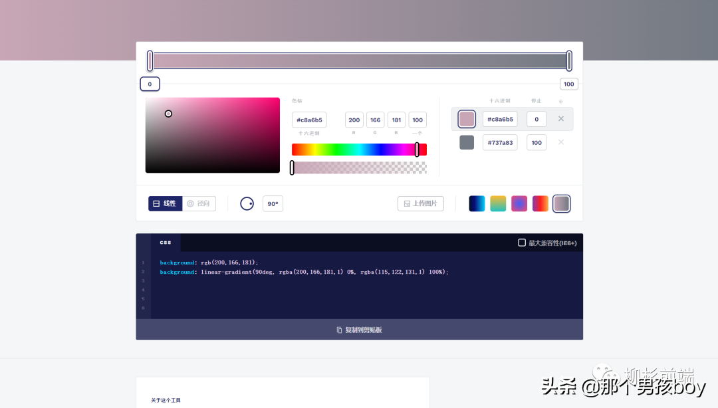The image size is (718, 408).
Task: Edit the R value field 200
Action: (x=354, y=120)
